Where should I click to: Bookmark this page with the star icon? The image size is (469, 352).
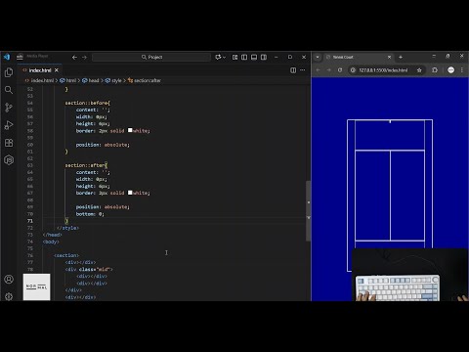click(419, 70)
